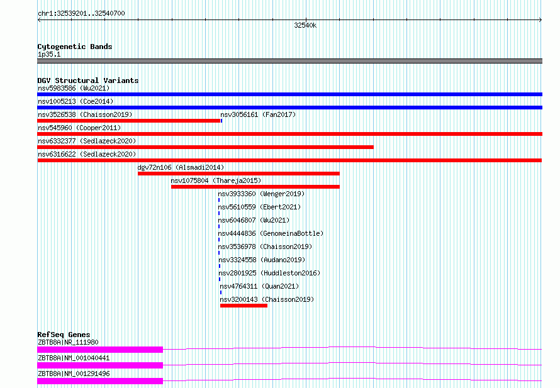Select the magenta ZBTB8A NR_111980 exon block

[100, 350]
